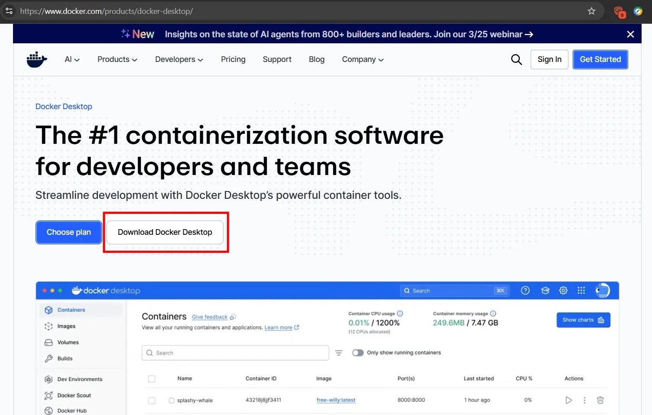Open Docker Scout from the sidebar

click(49, 395)
